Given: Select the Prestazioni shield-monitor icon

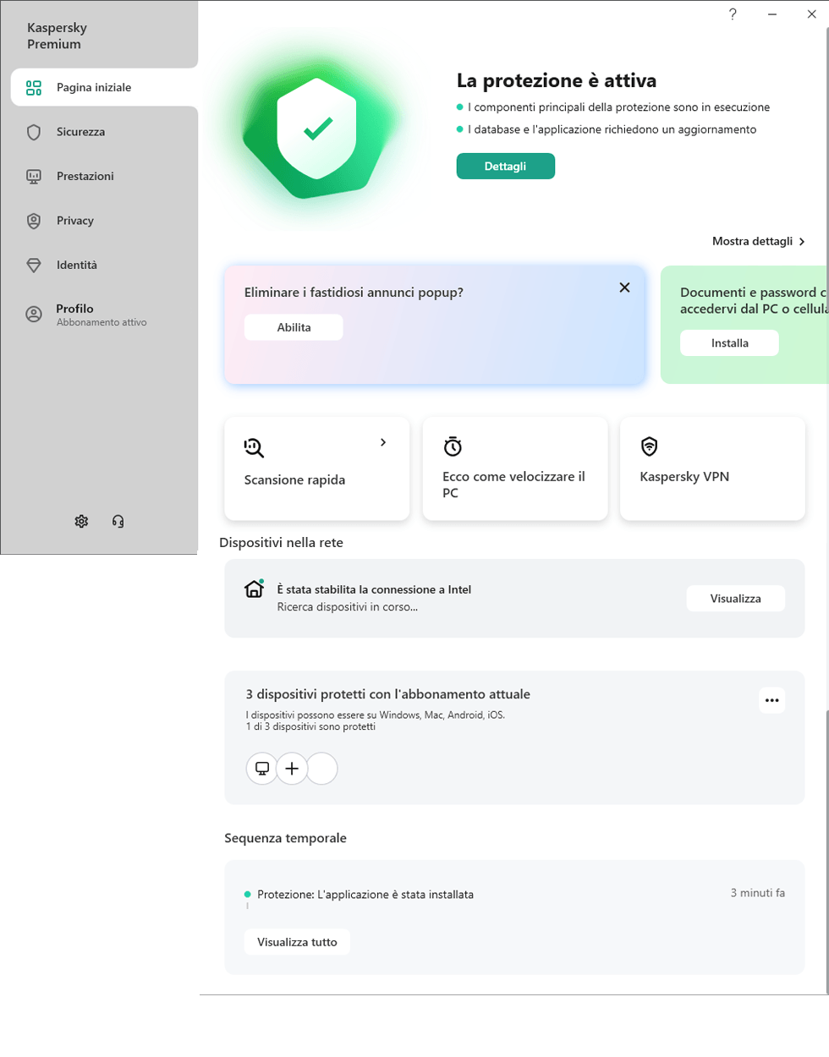Looking at the screenshot, I should point(33,176).
